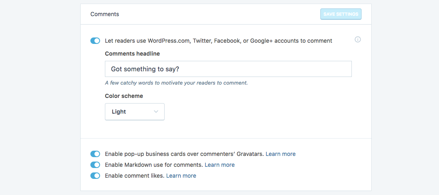439x195 pixels.
Task: Click the "Enable comment likes." label text
Action: pos(134,176)
